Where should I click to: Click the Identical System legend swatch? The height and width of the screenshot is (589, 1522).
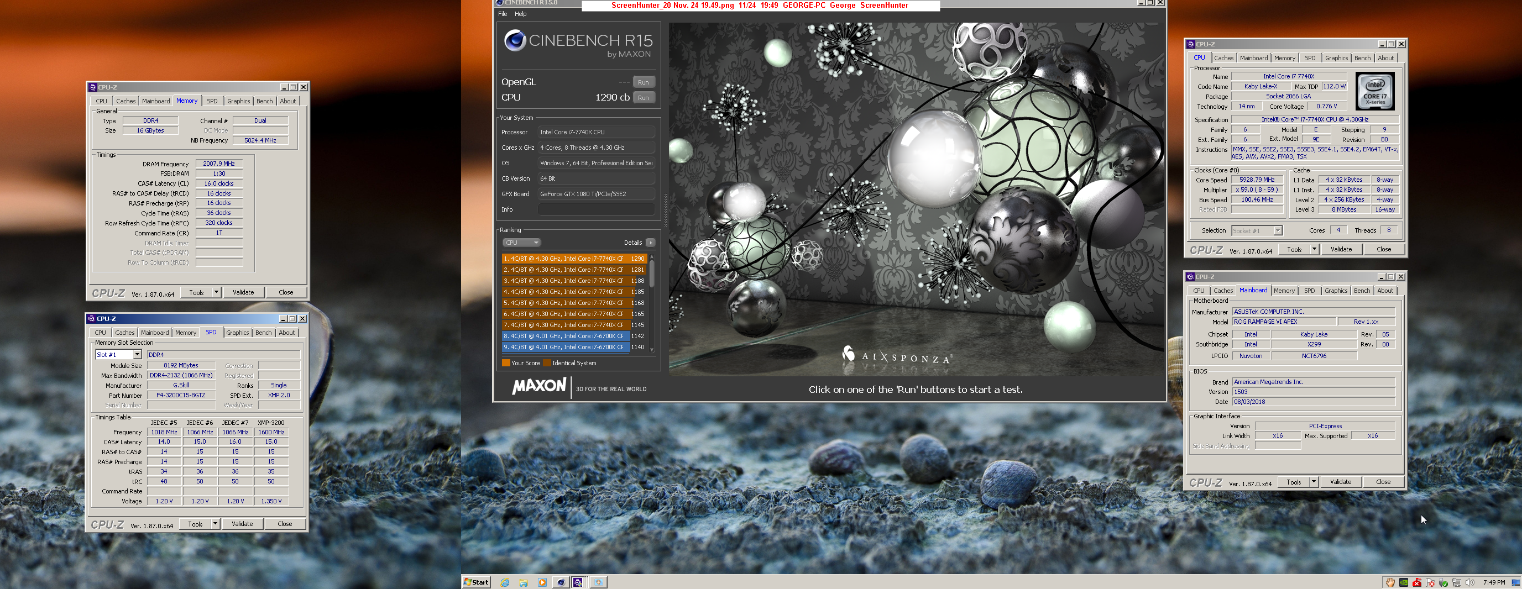pos(547,364)
